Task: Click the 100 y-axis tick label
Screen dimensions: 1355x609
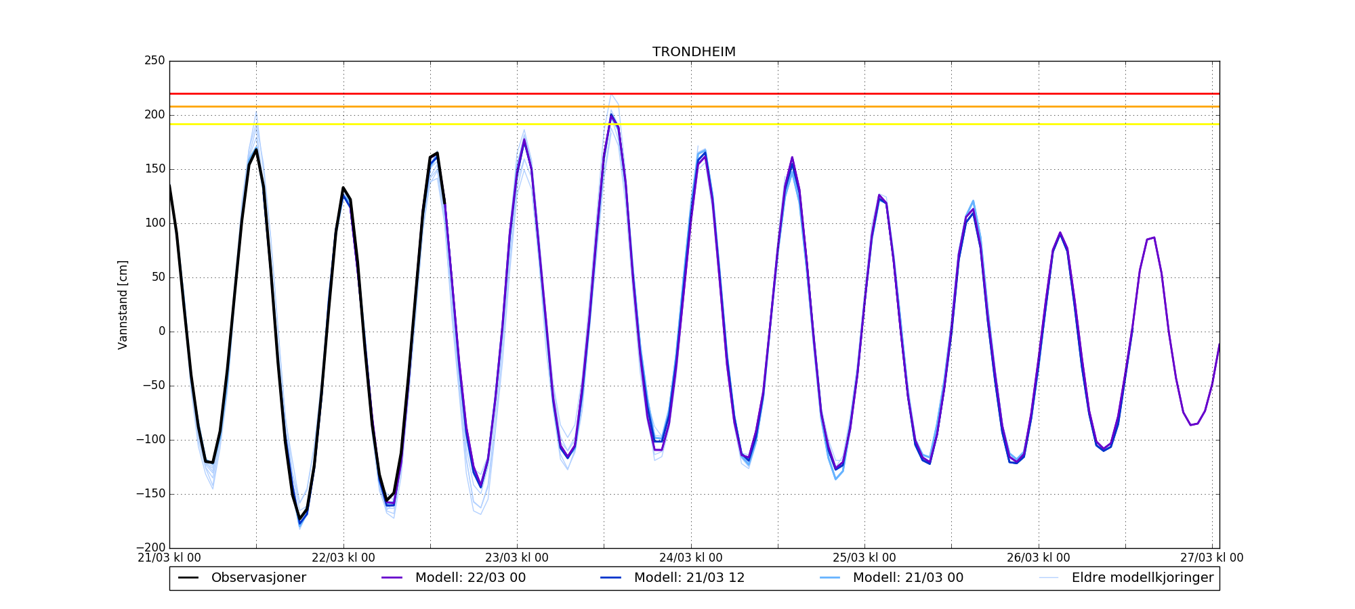Action: click(154, 223)
